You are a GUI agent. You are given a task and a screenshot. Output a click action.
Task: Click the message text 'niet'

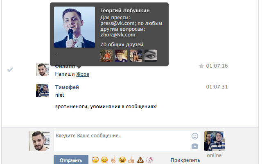click(60, 95)
